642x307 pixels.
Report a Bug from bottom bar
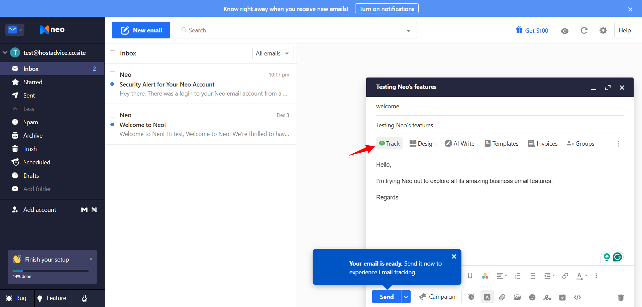(16, 298)
